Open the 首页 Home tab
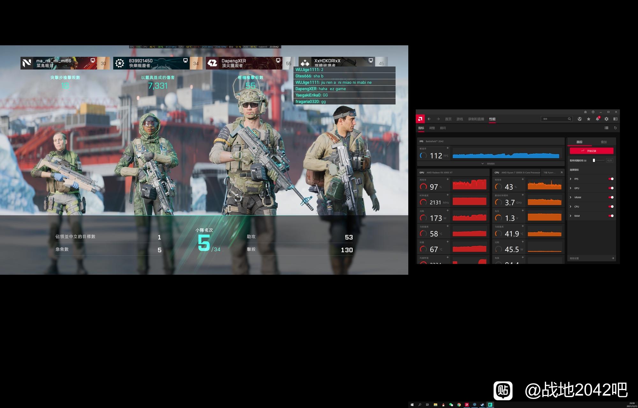Screen dimensions: 638x408 click(x=448, y=119)
